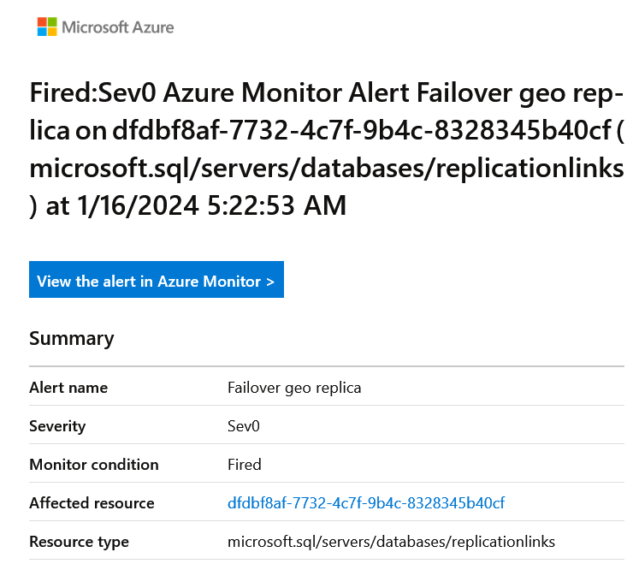Image resolution: width=633 pixels, height=564 pixels.
Task: Click the resource type value in Summary table
Action: 391,542
